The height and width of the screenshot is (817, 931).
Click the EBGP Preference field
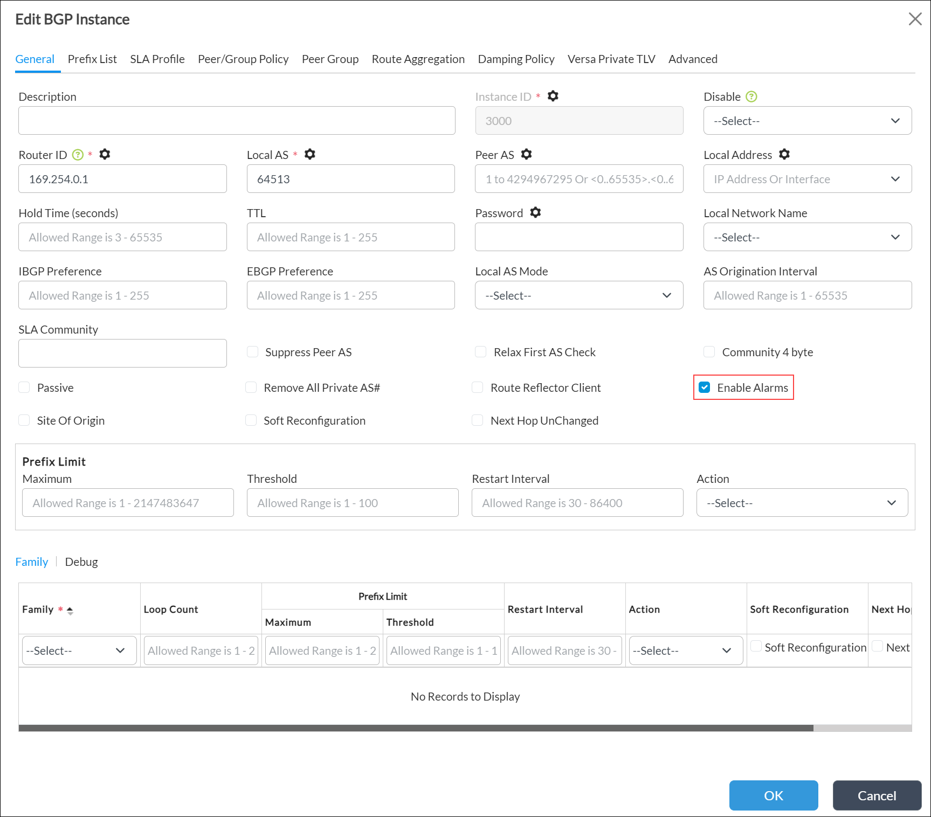pos(350,295)
